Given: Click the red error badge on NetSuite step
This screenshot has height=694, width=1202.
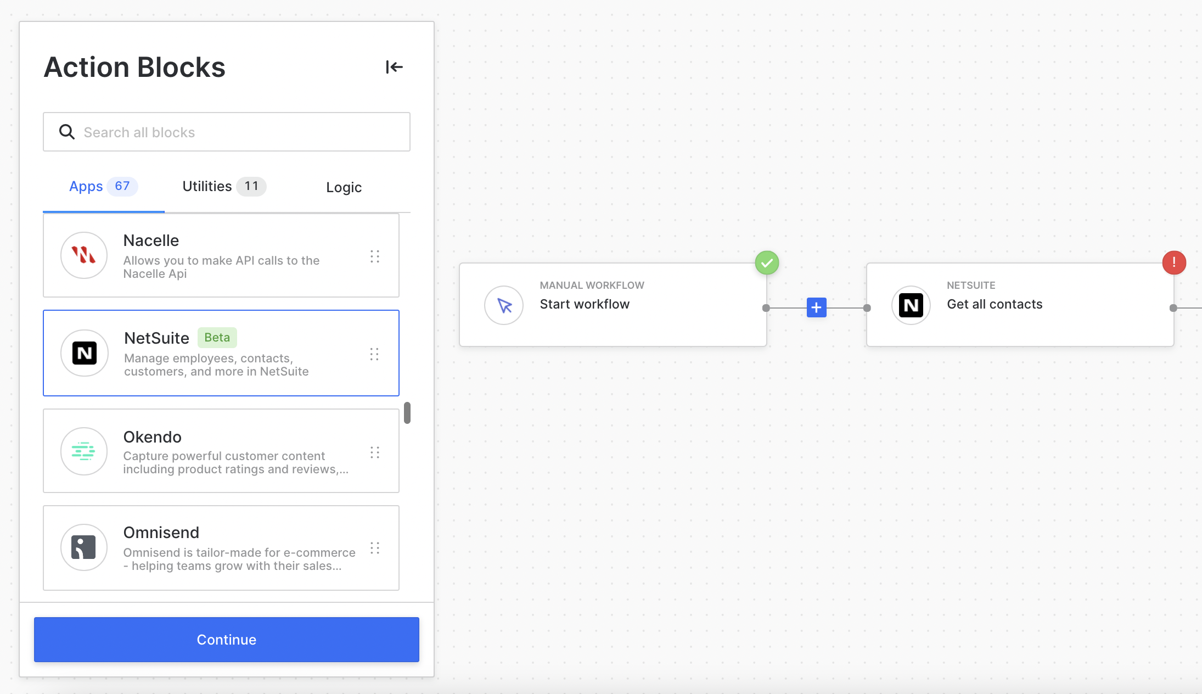Looking at the screenshot, I should click(x=1173, y=262).
